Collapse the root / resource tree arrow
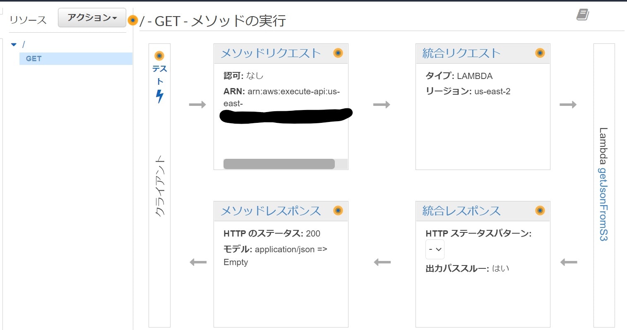The image size is (627, 330). click(14, 44)
